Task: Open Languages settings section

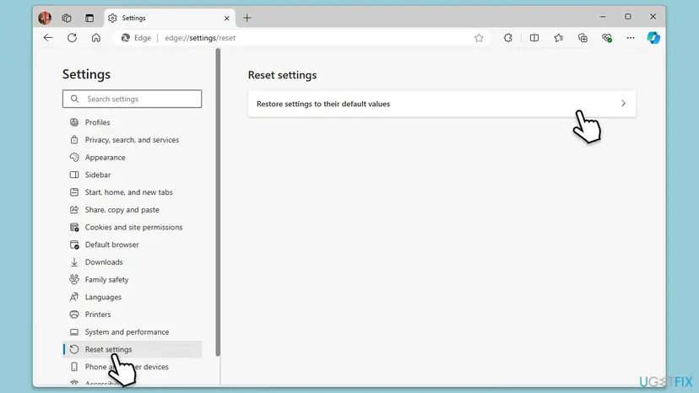Action: [132, 297]
